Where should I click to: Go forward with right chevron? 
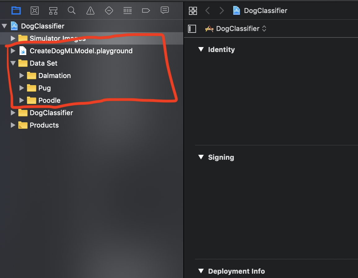tap(221, 11)
